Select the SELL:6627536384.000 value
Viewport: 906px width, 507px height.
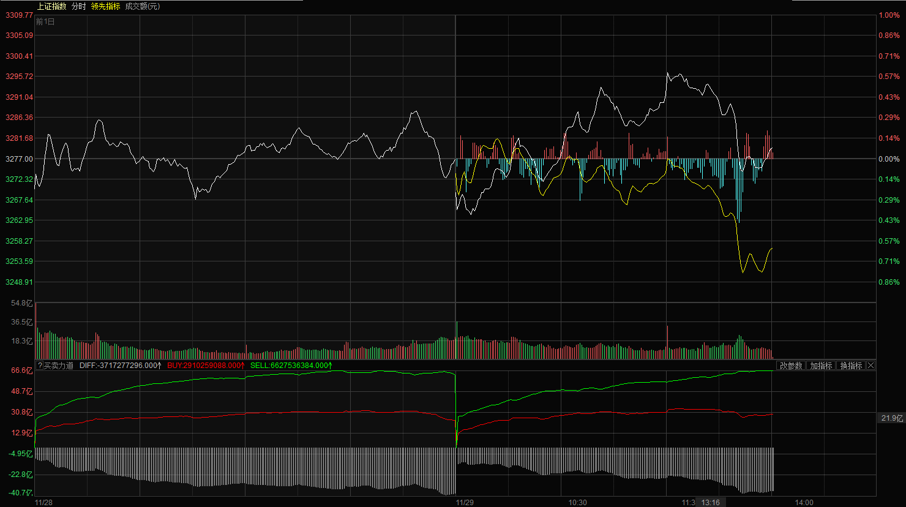(291, 366)
